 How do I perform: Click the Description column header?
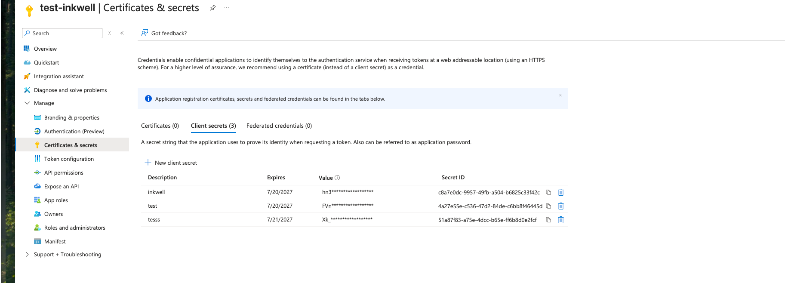click(162, 177)
